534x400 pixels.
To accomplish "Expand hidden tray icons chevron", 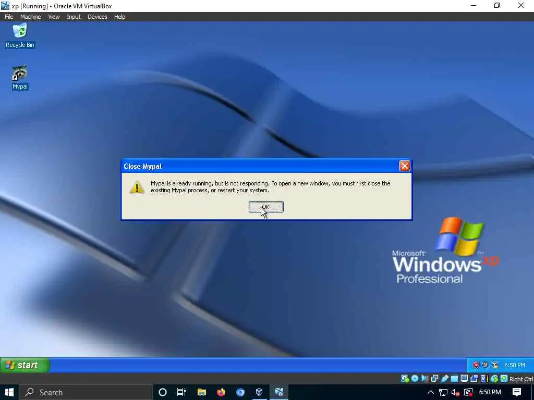I will (430, 392).
